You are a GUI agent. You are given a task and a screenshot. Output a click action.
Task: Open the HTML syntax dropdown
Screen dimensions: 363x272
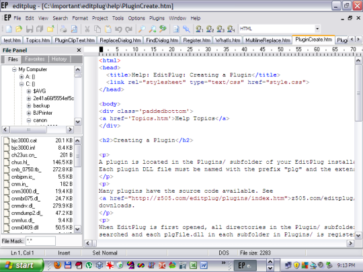317,29
